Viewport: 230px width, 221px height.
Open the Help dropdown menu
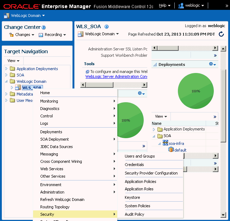coord(164,6)
